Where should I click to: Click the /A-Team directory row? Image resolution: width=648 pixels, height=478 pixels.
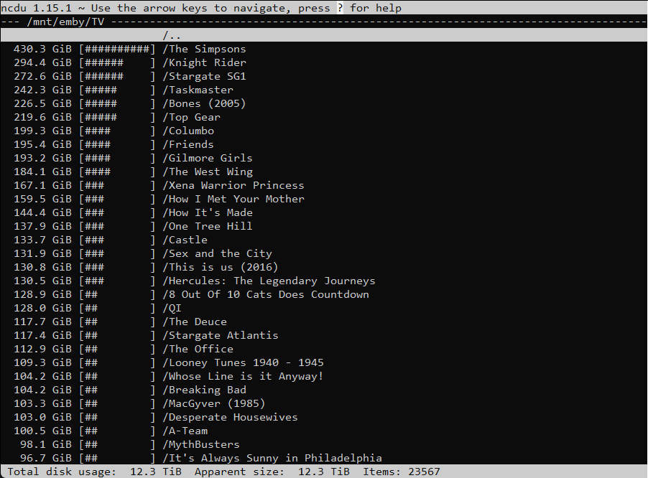pos(323,431)
